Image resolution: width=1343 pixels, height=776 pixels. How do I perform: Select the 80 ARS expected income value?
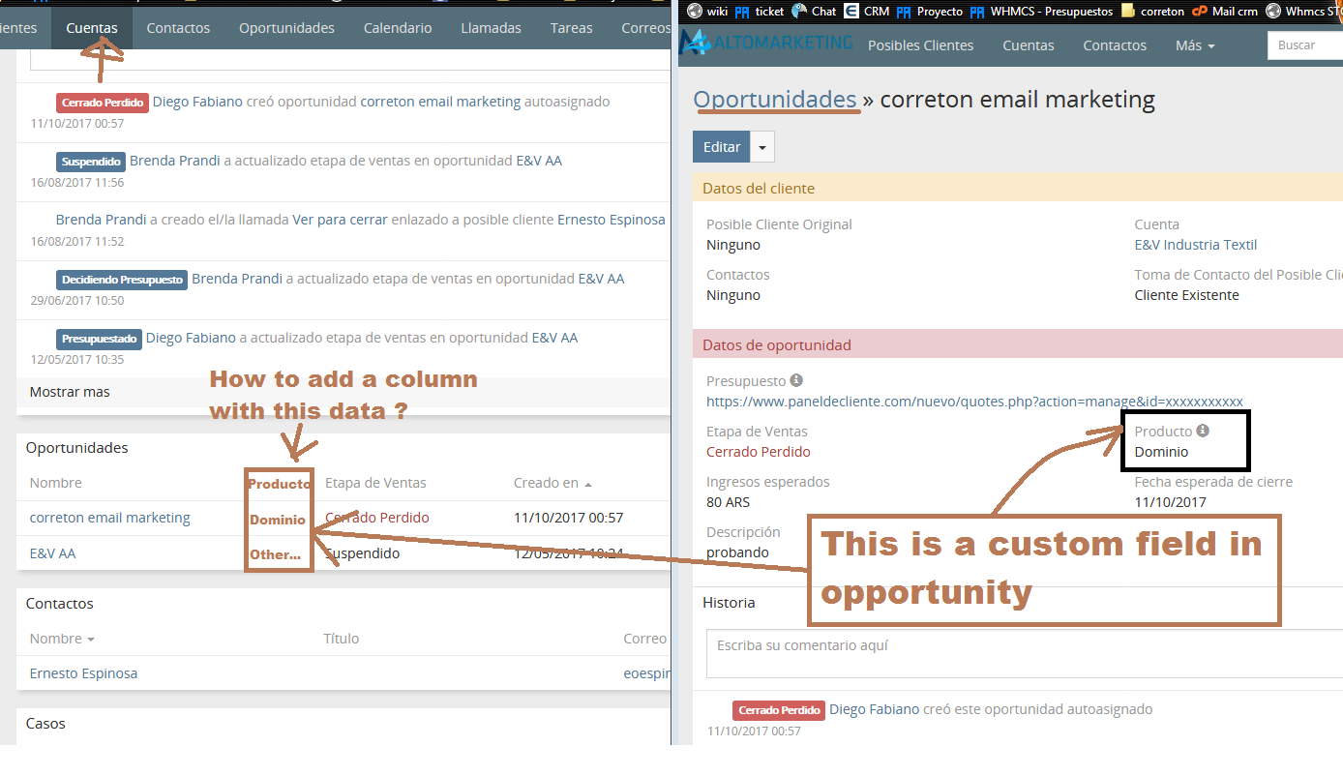tap(728, 502)
